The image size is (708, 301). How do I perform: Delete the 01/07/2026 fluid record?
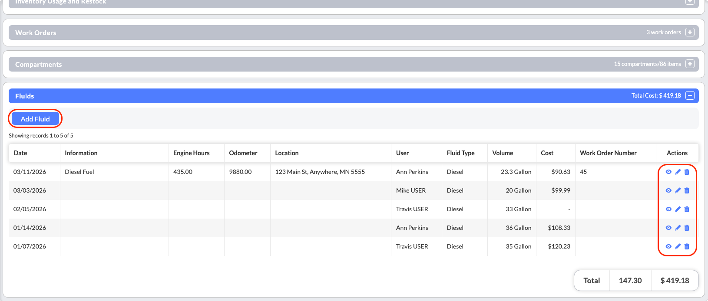click(x=687, y=246)
